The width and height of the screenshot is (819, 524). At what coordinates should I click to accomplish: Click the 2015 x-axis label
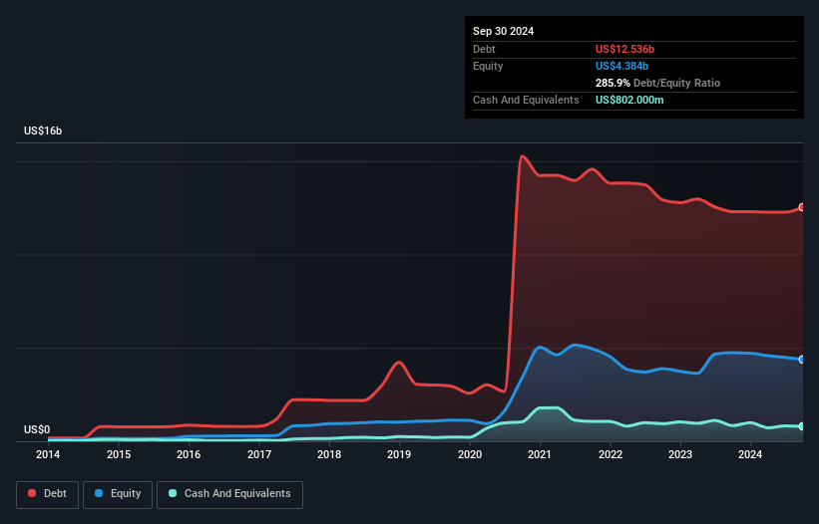[119, 454]
